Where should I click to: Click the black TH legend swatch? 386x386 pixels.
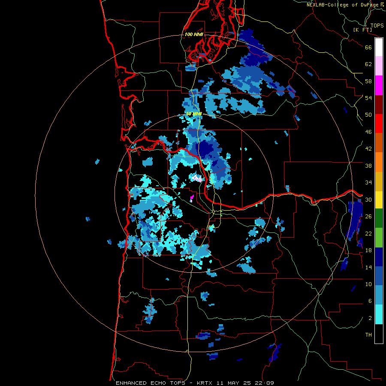379,334
